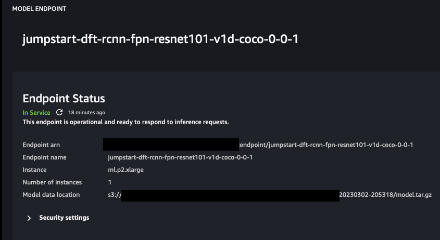Image resolution: width=440 pixels, height=240 pixels.
Task: Click the MODEL ENDPOINT header label
Action: coord(39,9)
